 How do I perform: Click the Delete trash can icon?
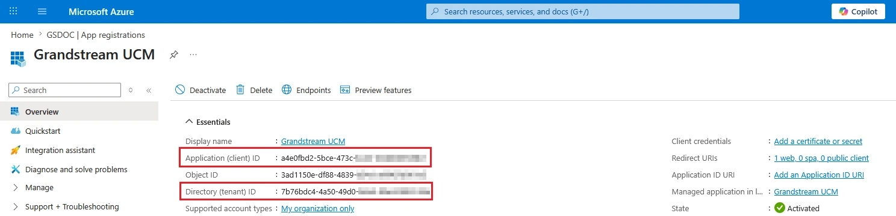pos(240,89)
